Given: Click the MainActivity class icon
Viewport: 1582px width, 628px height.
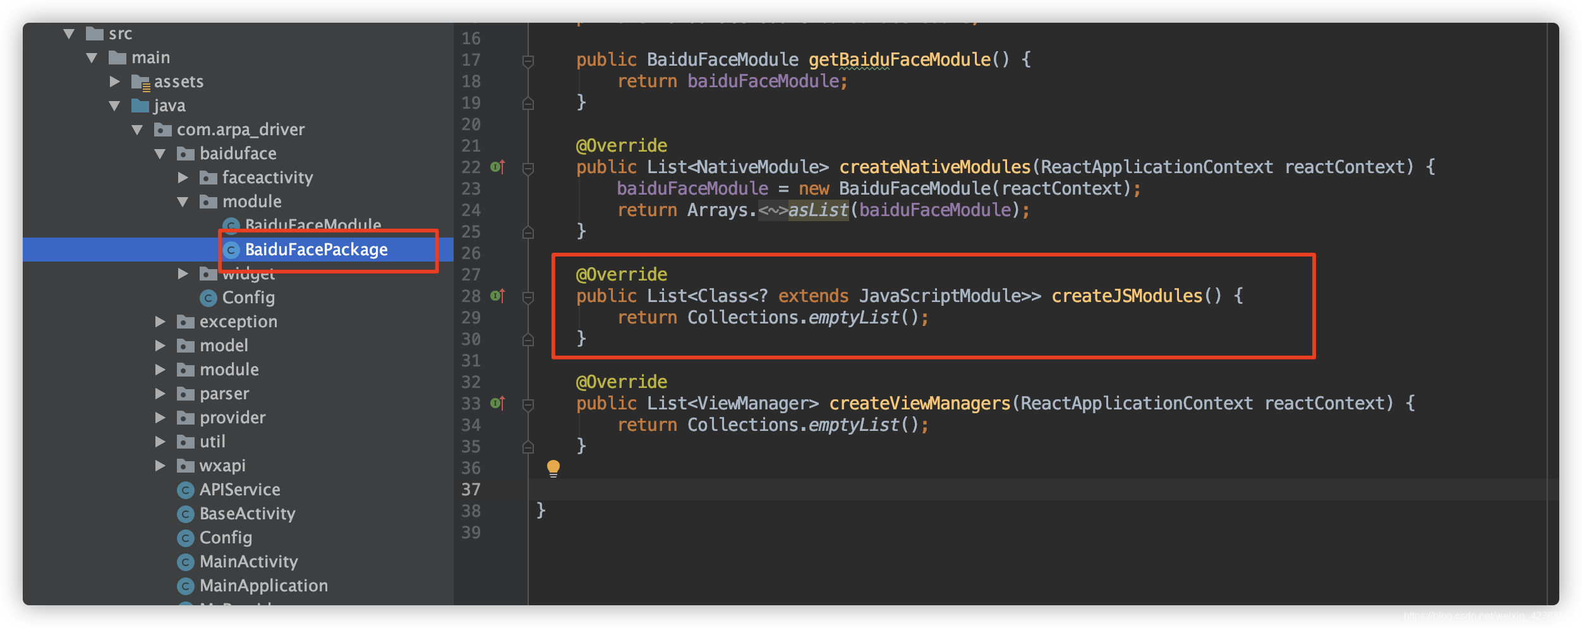Looking at the screenshot, I should click(x=186, y=562).
